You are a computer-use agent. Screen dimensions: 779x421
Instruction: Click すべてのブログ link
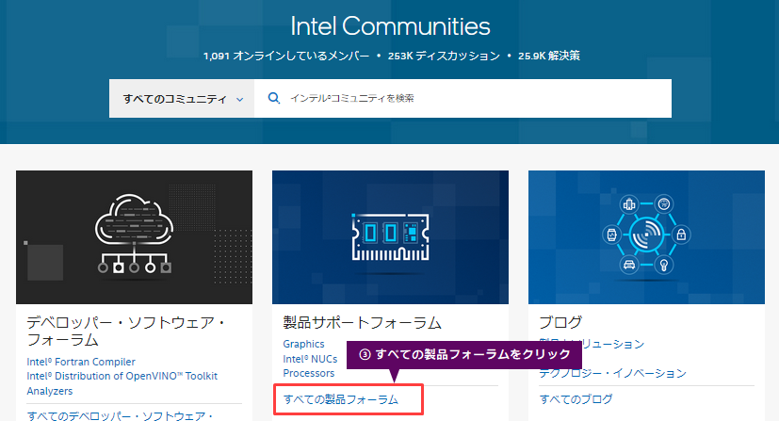[x=576, y=399]
